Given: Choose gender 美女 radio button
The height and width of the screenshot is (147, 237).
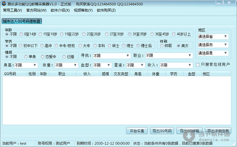Looking at the screenshot, I should coord(183,46).
